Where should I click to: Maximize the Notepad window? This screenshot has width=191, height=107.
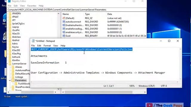pos(169,41)
